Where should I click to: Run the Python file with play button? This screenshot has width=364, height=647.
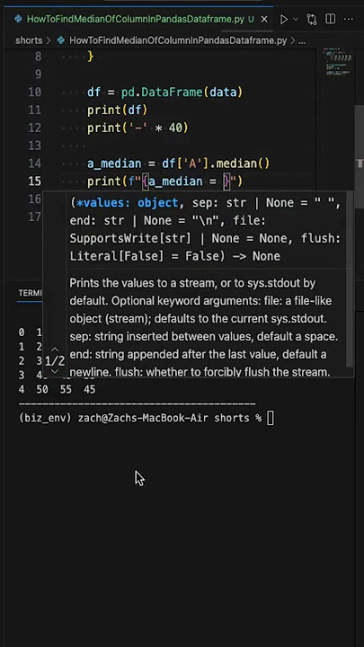pyautogui.click(x=284, y=20)
